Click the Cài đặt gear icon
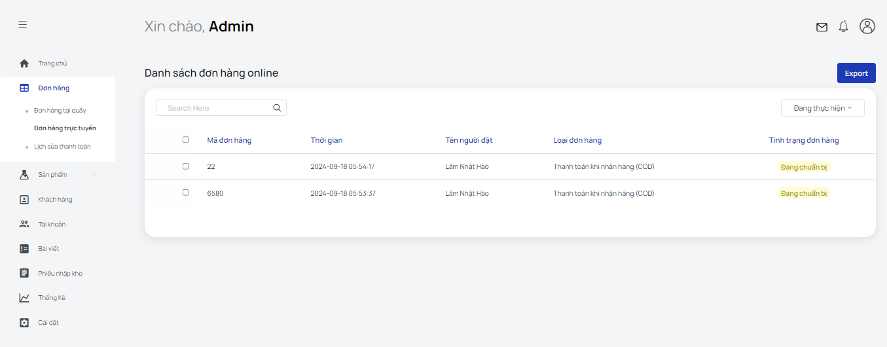Screen dimensions: 887x347 point(24,323)
